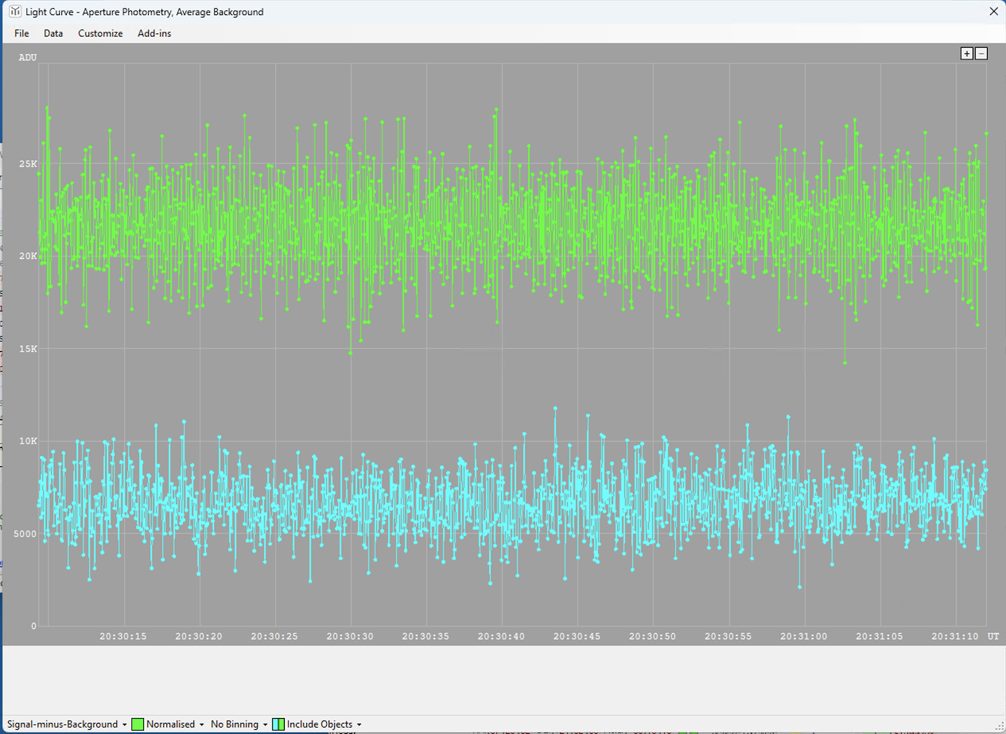Click the 20:30:35 time label
This screenshot has height=734, width=1006.
426,636
